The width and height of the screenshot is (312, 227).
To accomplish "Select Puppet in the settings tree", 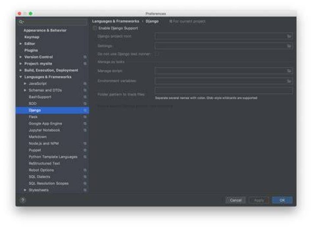I will click(35, 150).
